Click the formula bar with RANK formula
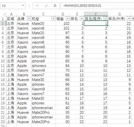 point(97,6)
